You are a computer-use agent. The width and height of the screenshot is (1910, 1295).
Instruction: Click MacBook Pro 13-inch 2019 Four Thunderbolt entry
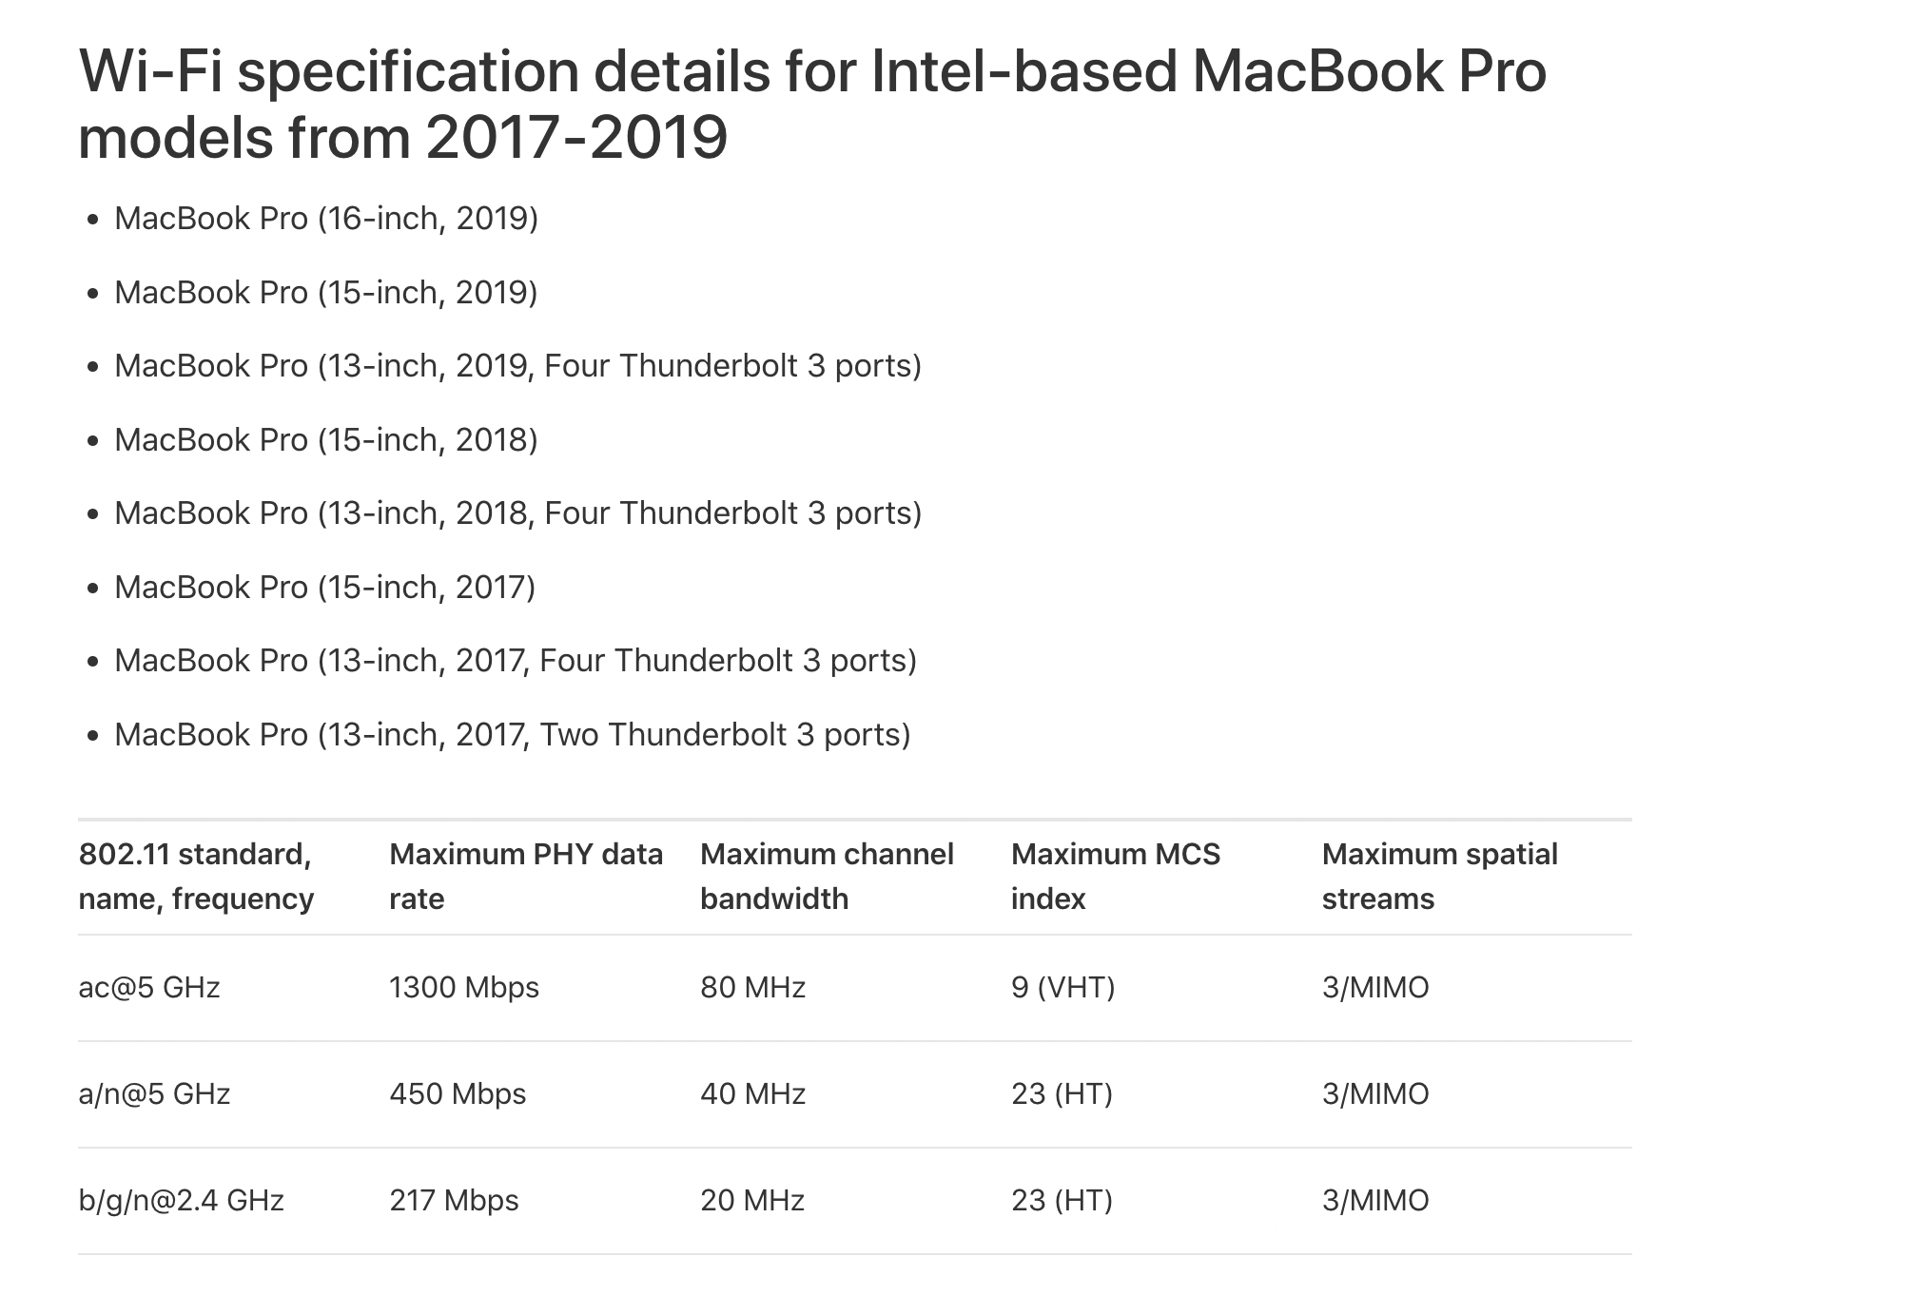coord(518,366)
